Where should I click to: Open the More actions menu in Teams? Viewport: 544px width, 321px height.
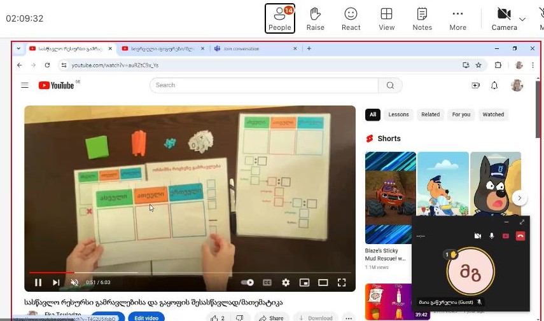pos(457,18)
